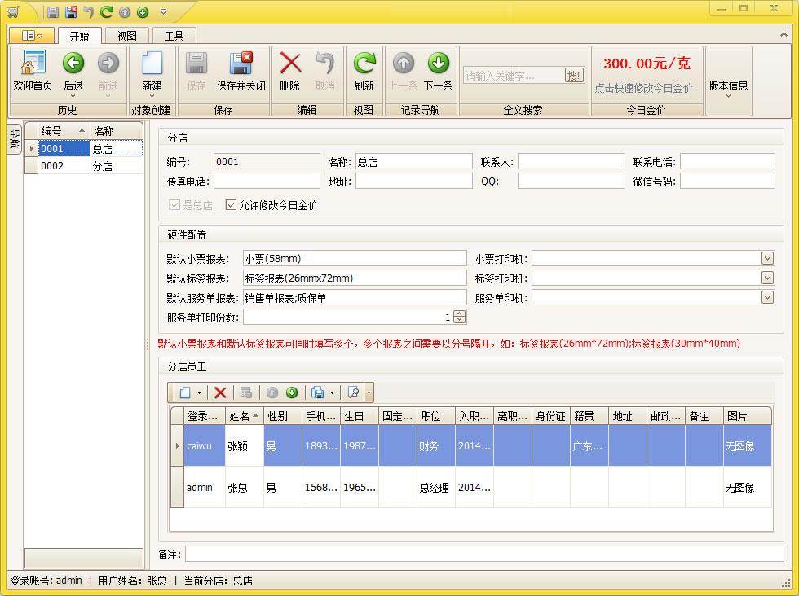This screenshot has height=596, width=799.
Task: Click print preview magnifier icon in 分店员工 toolbar
Action: [353, 392]
